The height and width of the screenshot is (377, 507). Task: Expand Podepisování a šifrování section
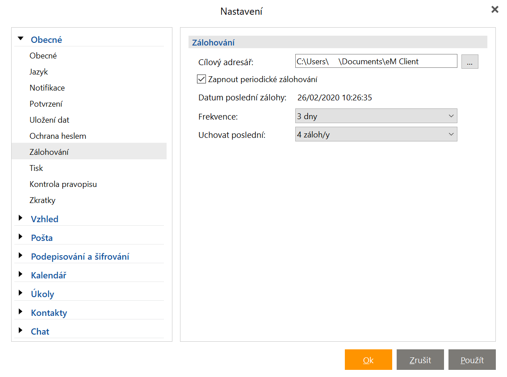tap(21, 256)
